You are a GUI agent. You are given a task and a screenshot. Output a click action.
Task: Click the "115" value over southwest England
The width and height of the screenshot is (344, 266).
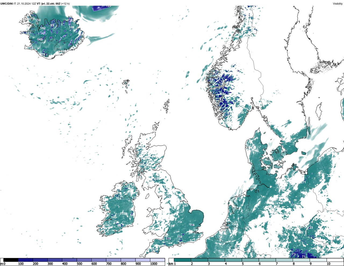coord(169,239)
